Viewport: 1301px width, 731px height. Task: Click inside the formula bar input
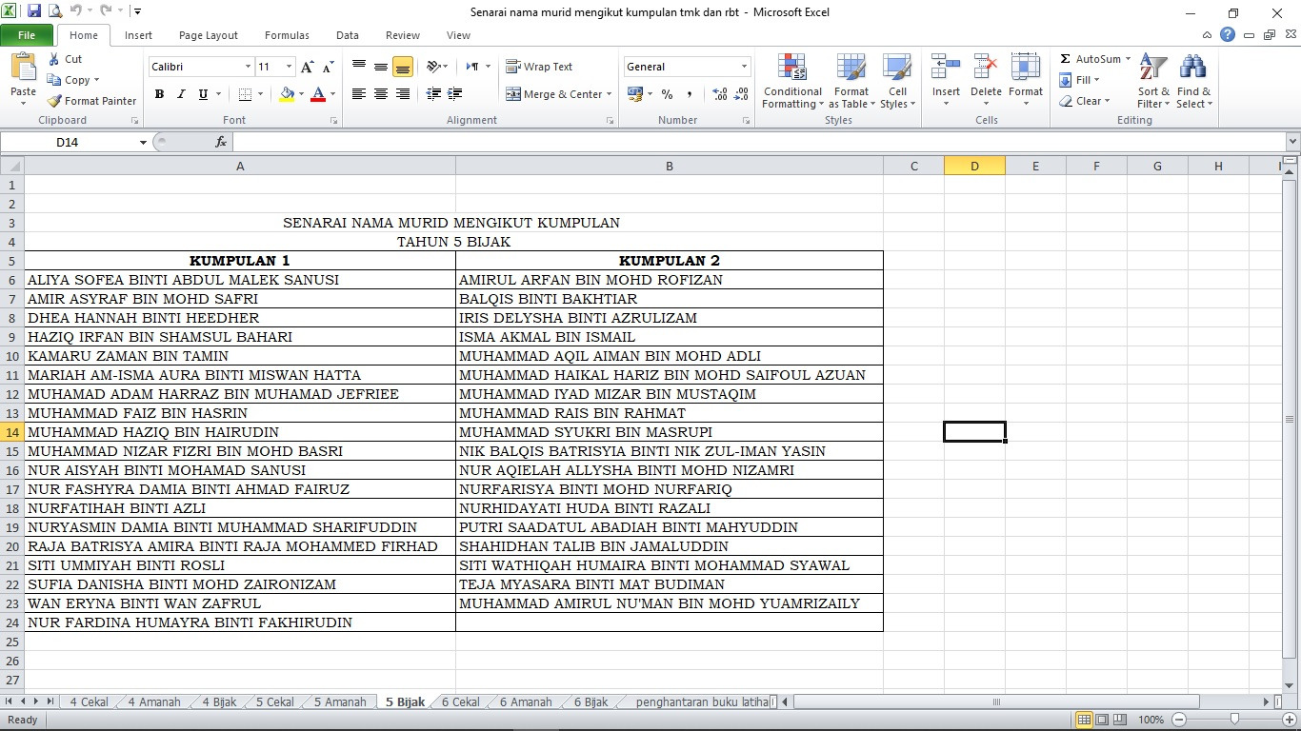tap(759, 142)
